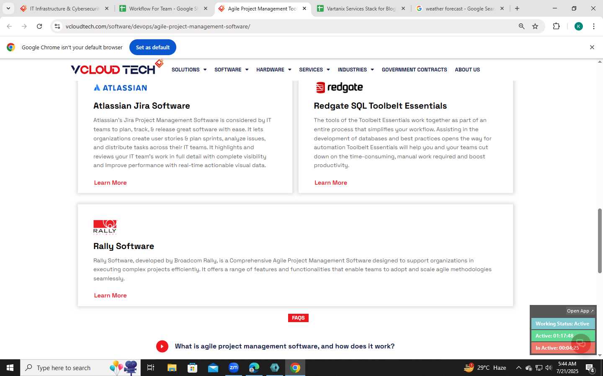Click Learn More under Atlassian Jira Software
The height and width of the screenshot is (376, 603).
point(110,183)
